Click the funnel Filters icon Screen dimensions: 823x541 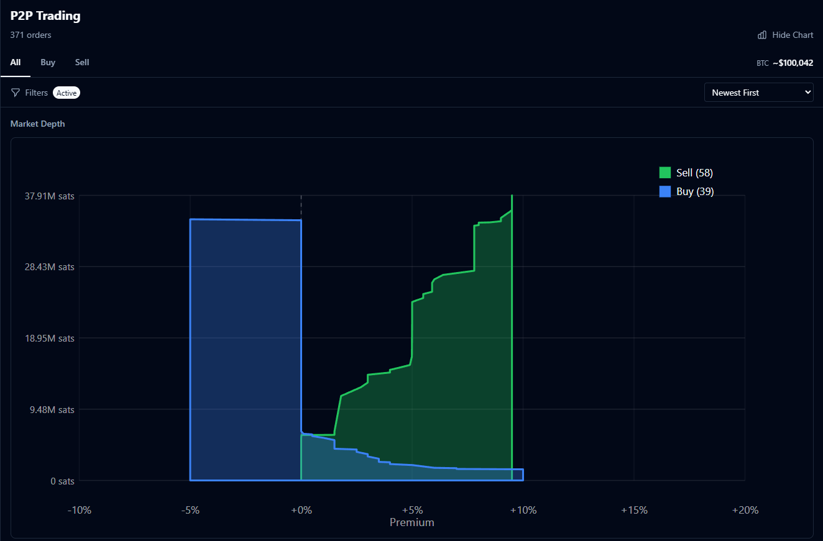pyautogui.click(x=16, y=93)
